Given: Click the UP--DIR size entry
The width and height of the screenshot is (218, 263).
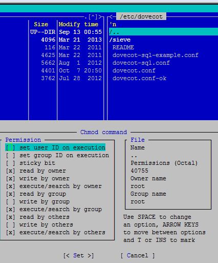Looking at the screenshot, I should [x=42, y=32].
